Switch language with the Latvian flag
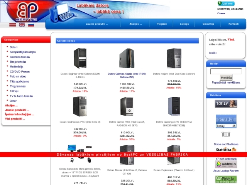This screenshot has width=247, height=185. click(x=12, y=24)
